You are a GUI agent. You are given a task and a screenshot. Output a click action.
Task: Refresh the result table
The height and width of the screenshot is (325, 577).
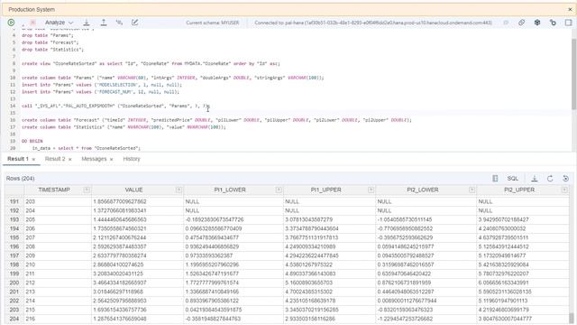(550, 179)
